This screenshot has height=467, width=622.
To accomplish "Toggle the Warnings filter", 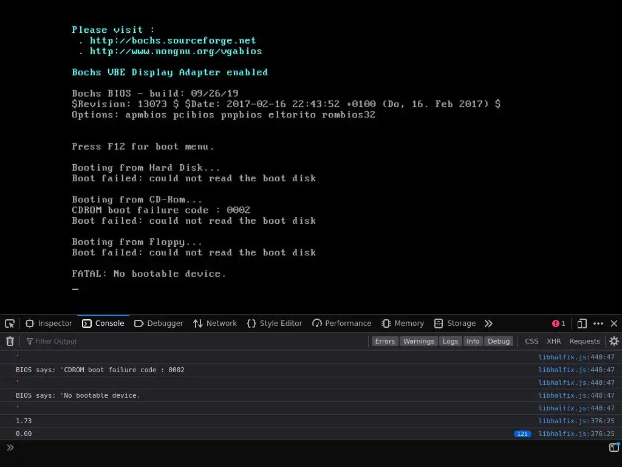I will 419,341.
